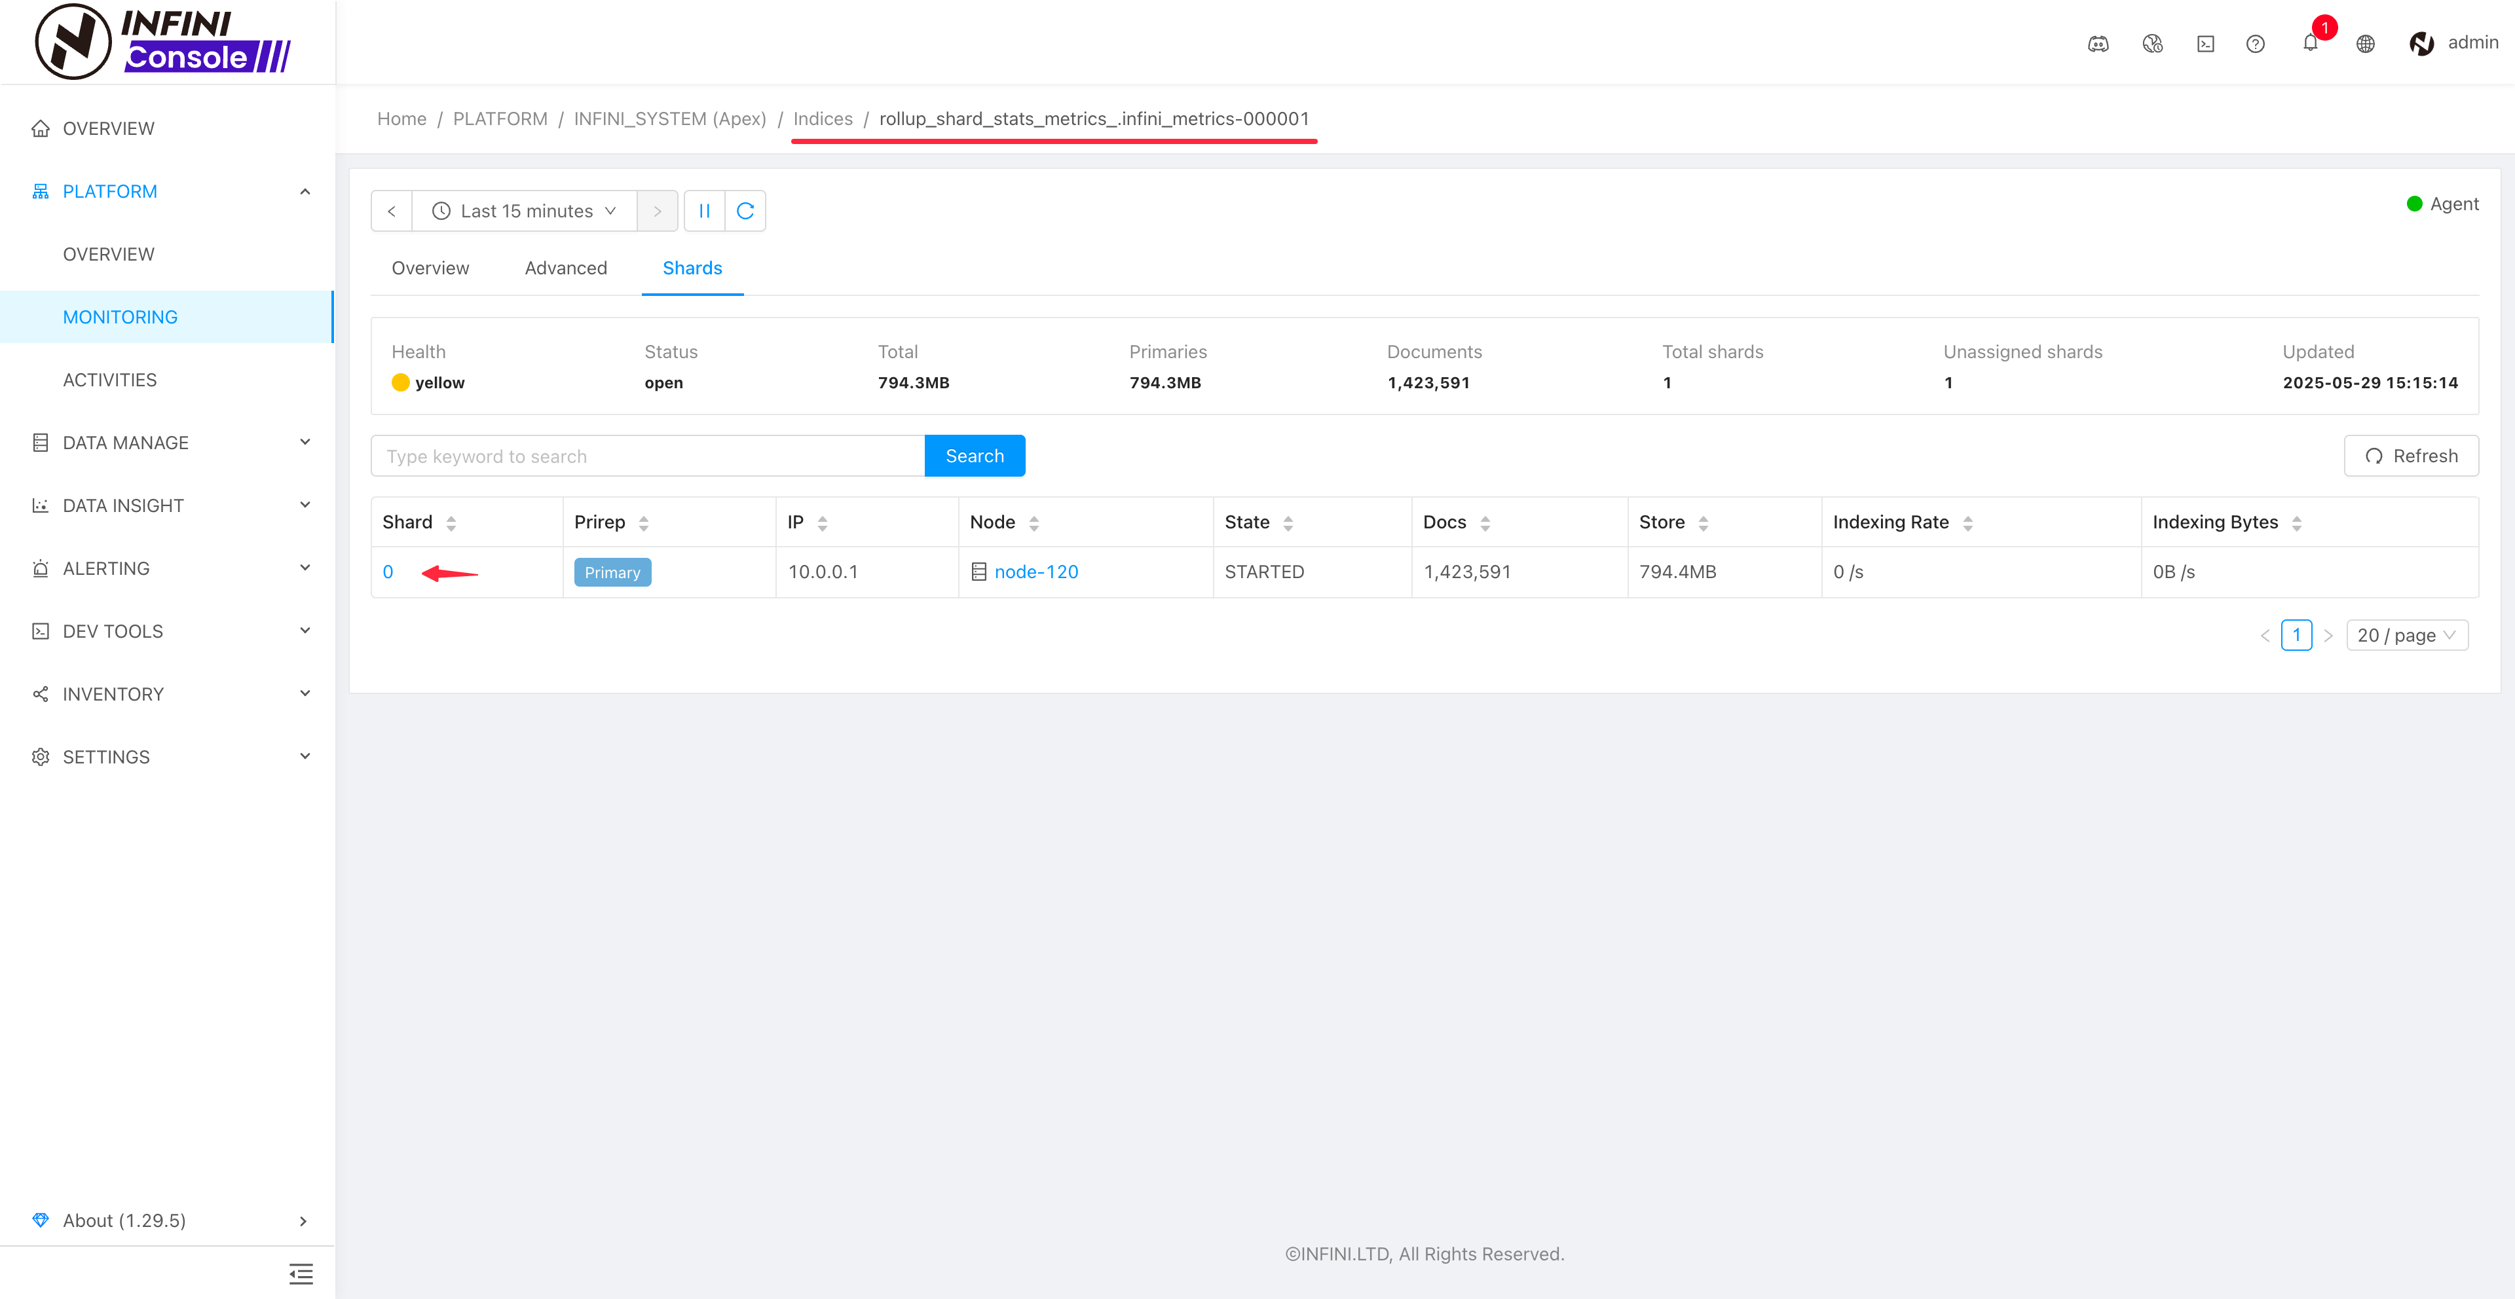Pause auto-refresh with the pause button
The width and height of the screenshot is (2515, 1299).
click(704, 211)
